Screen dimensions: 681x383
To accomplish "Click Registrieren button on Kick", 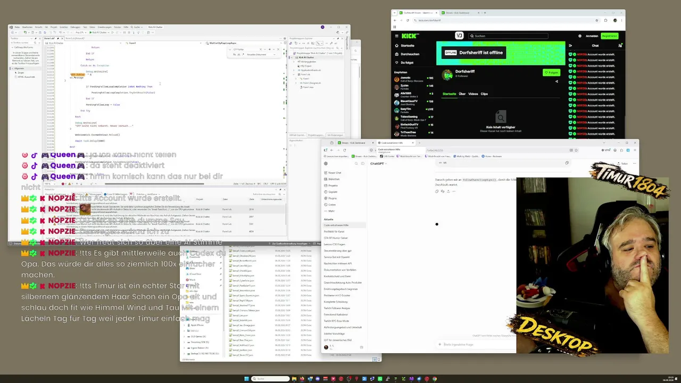I will tap(609, 36).
